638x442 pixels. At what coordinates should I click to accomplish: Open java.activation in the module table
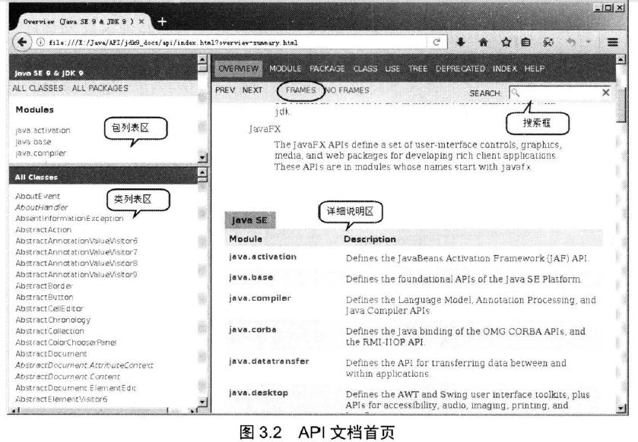(x=263, y=257)
